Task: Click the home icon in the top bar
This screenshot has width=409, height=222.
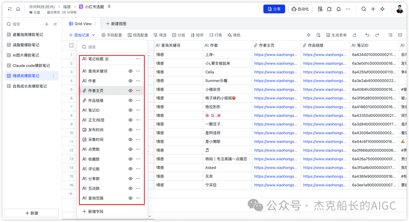Action: pos(18,9)
